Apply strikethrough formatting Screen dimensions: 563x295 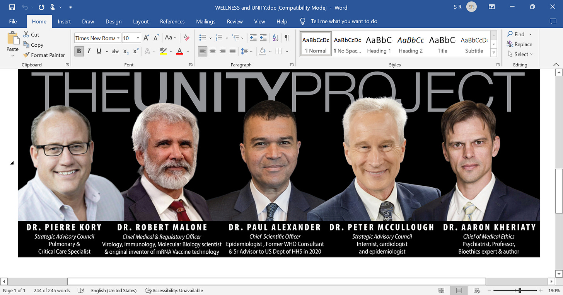click(115, 51)
